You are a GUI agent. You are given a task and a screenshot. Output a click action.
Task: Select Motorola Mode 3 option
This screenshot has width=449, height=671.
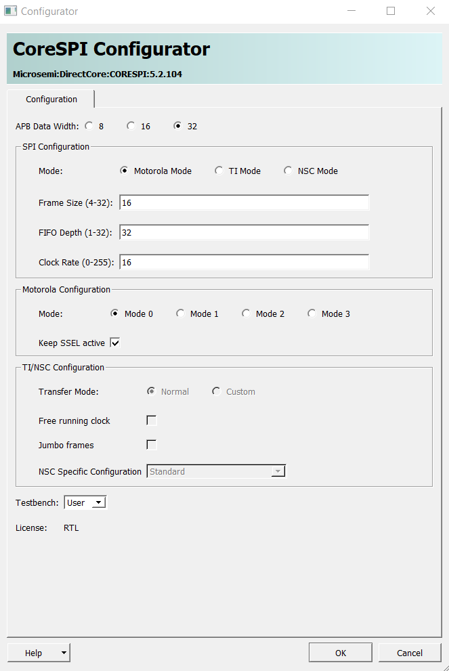tap(312, 313)
